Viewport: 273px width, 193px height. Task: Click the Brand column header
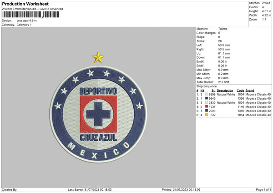coord(250,91)
